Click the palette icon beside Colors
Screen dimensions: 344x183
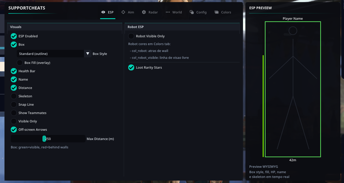tap(217, 12)
